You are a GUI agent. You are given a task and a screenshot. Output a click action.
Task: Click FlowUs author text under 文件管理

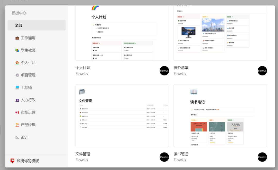point(82,160)
